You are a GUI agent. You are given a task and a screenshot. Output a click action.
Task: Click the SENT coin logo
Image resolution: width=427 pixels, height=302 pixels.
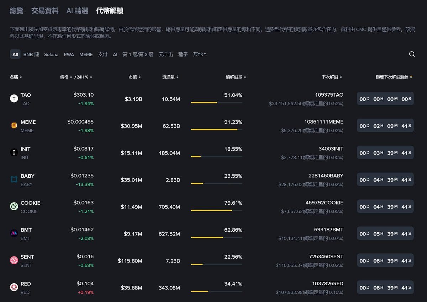tap(14, 261)
